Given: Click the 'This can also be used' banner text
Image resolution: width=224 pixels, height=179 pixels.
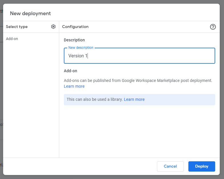Looking at the screenshot, I should click(95, 99).
